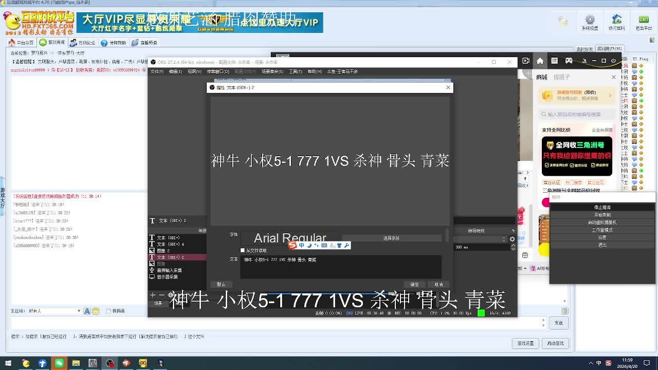Open the 文件(F) menu in OBS
The image size is (658, 370).
pyautogui.click(x=157, y=71)
